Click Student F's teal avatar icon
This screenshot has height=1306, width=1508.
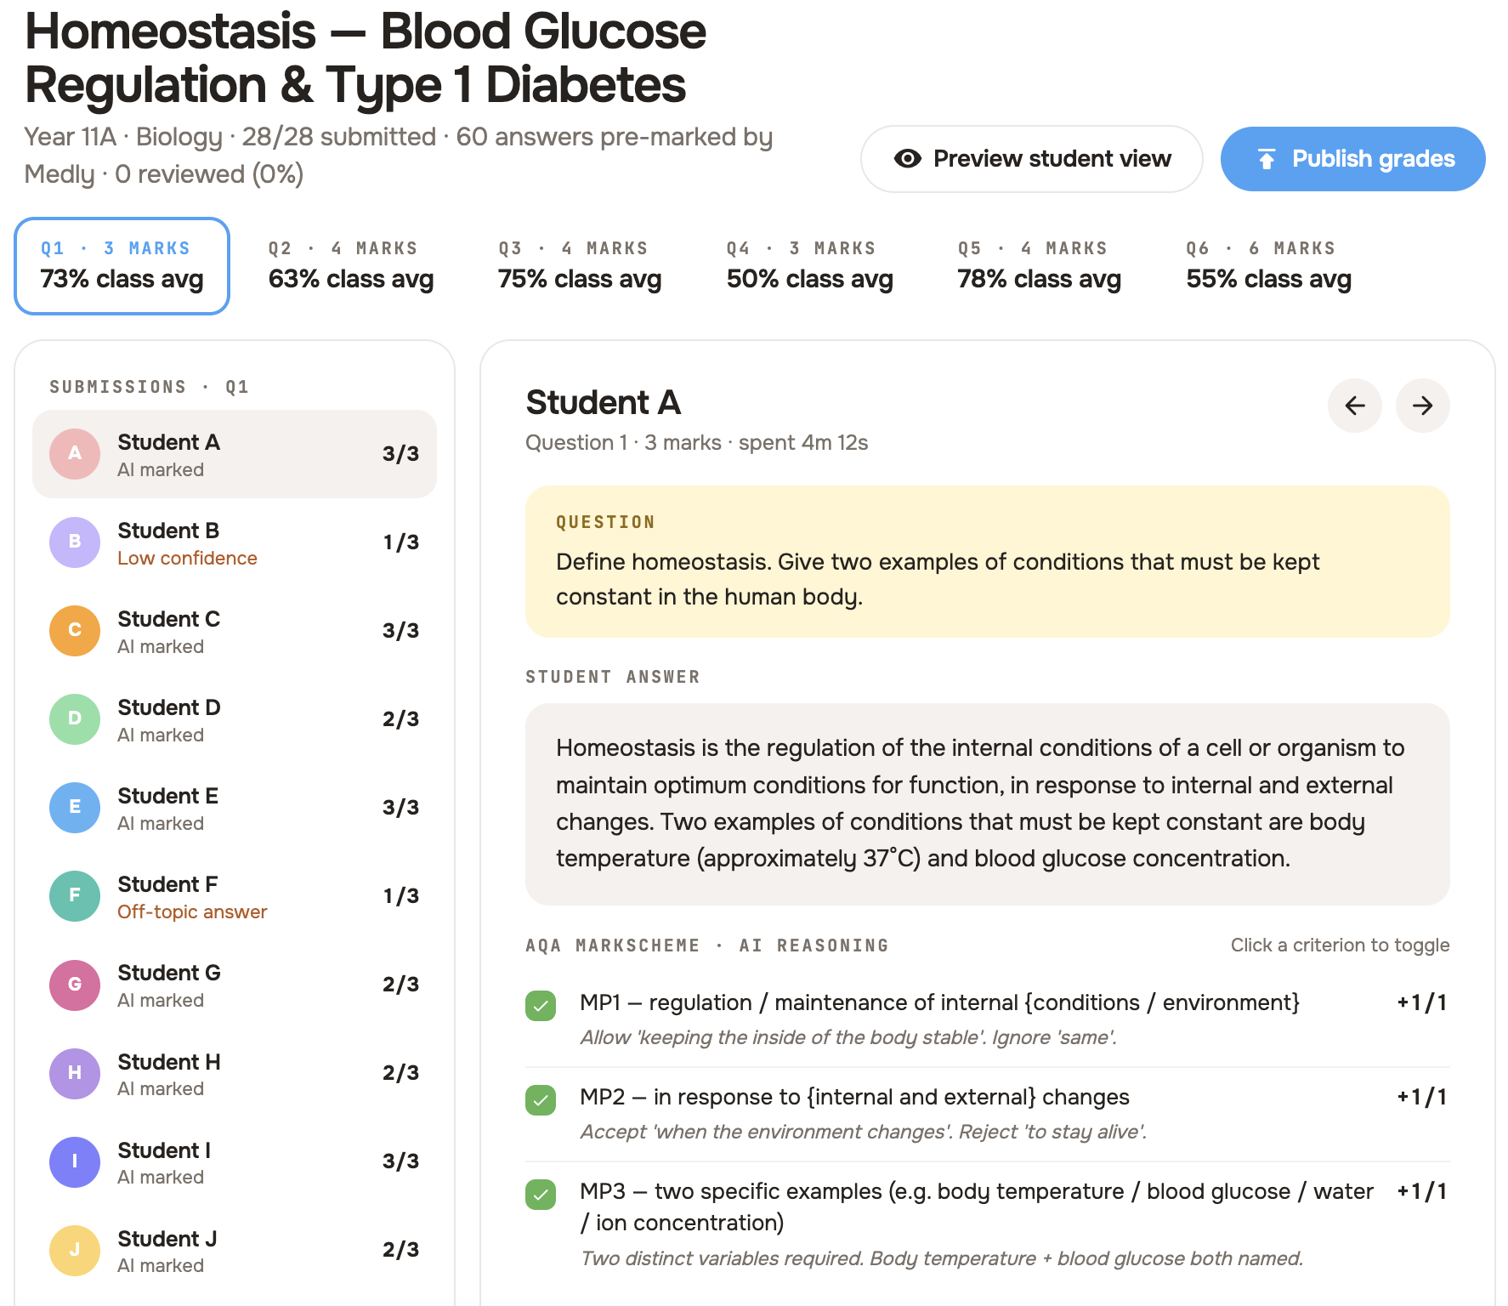[x=75, y=895]
